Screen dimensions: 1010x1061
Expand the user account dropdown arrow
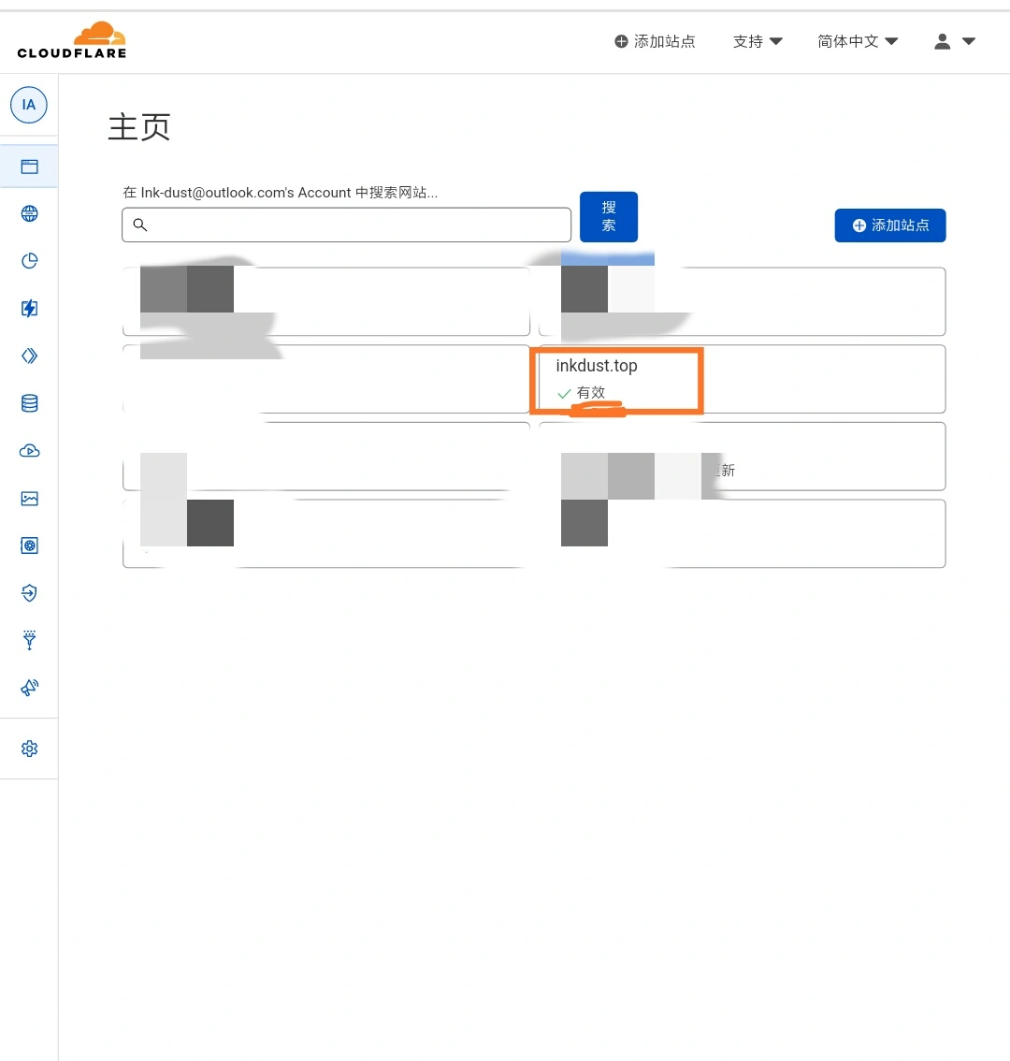[x=969, y=41]
